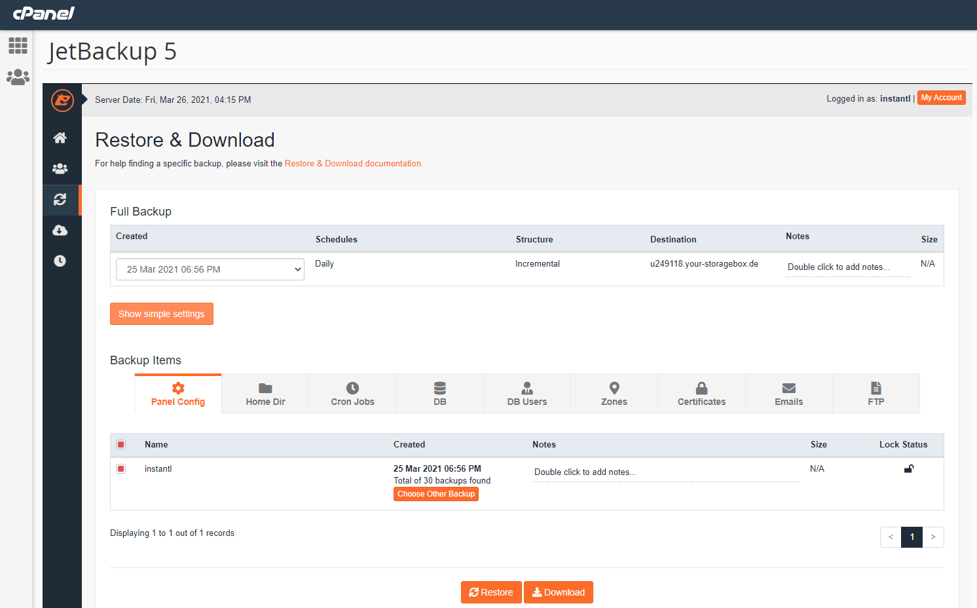Click Choose Other Backup button
The width and height of the screenshot is (977, 608).
[436, 494]
